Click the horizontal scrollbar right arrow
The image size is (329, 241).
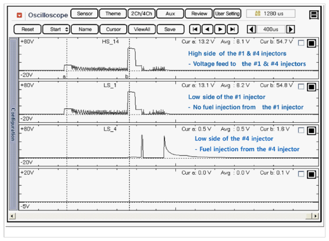pyautogui.click(x=316, y=216)
